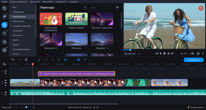The width and height of the screenshot is (206, 110).
Task: Step one frame backward
Action: [x=160, y=53]
